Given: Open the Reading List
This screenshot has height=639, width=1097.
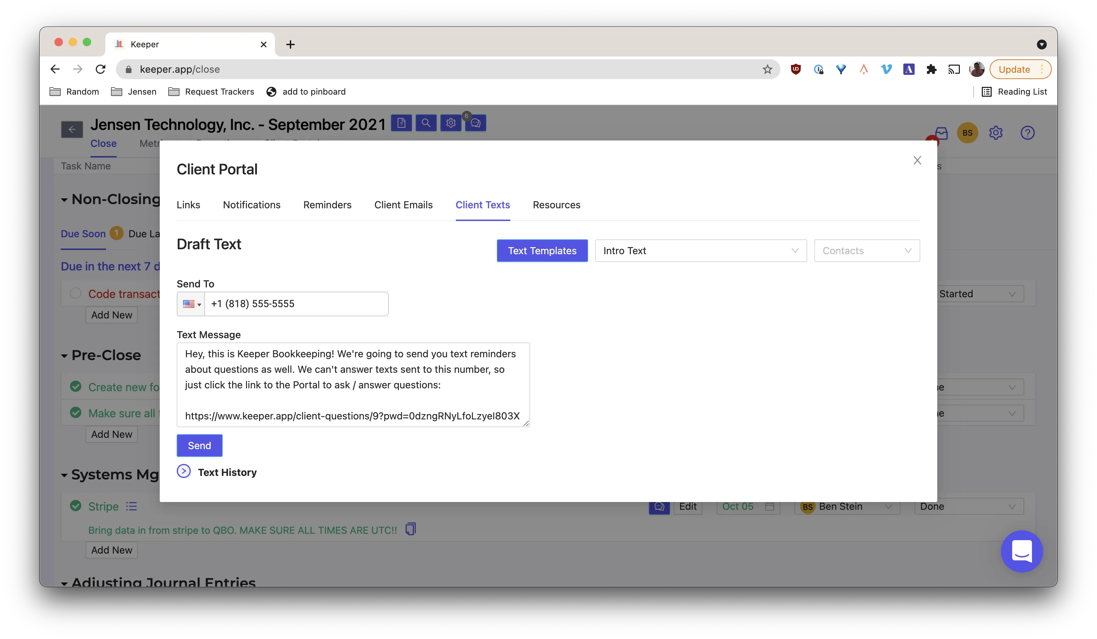Looking at the screenshot, I should [x=1015, y=92].
